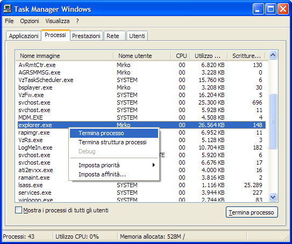
Task: Select the MDM.EXE process
Action: (x=141, y=117)
